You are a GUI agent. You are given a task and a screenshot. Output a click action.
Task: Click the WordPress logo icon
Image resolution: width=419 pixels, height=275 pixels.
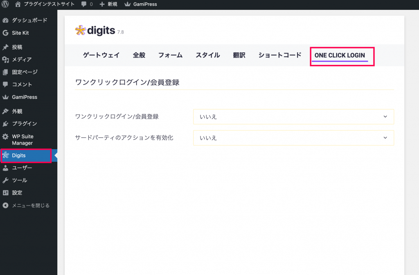(x=5, y=4)
